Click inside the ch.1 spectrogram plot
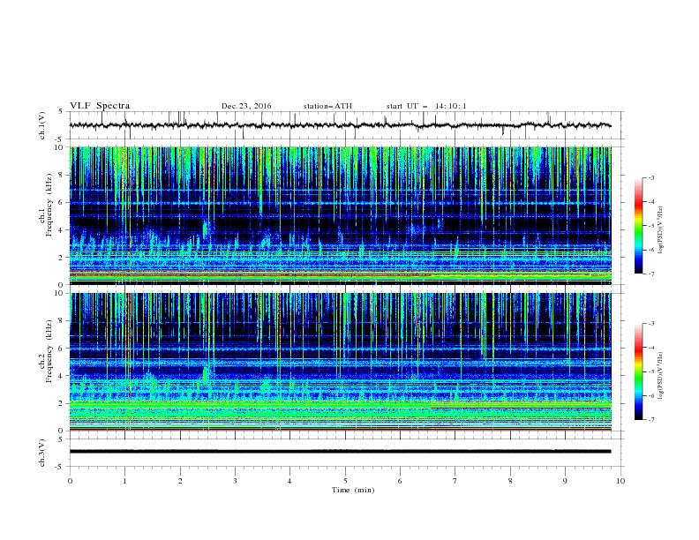Viewport: 699px width, 540px height. point(340,215)
